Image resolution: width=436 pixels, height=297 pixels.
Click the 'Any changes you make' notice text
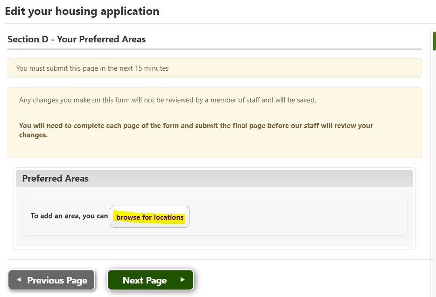pos(167,100)
